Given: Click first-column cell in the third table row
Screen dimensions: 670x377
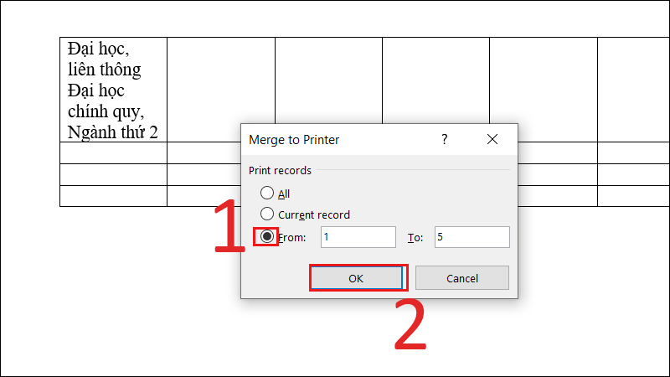Looking at the screenshot, I should click(x=113, y=174).
